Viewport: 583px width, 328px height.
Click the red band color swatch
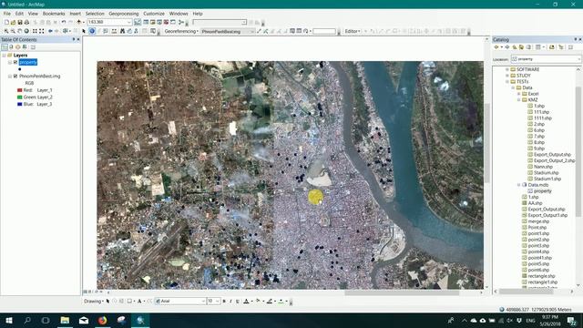(20, 90)
